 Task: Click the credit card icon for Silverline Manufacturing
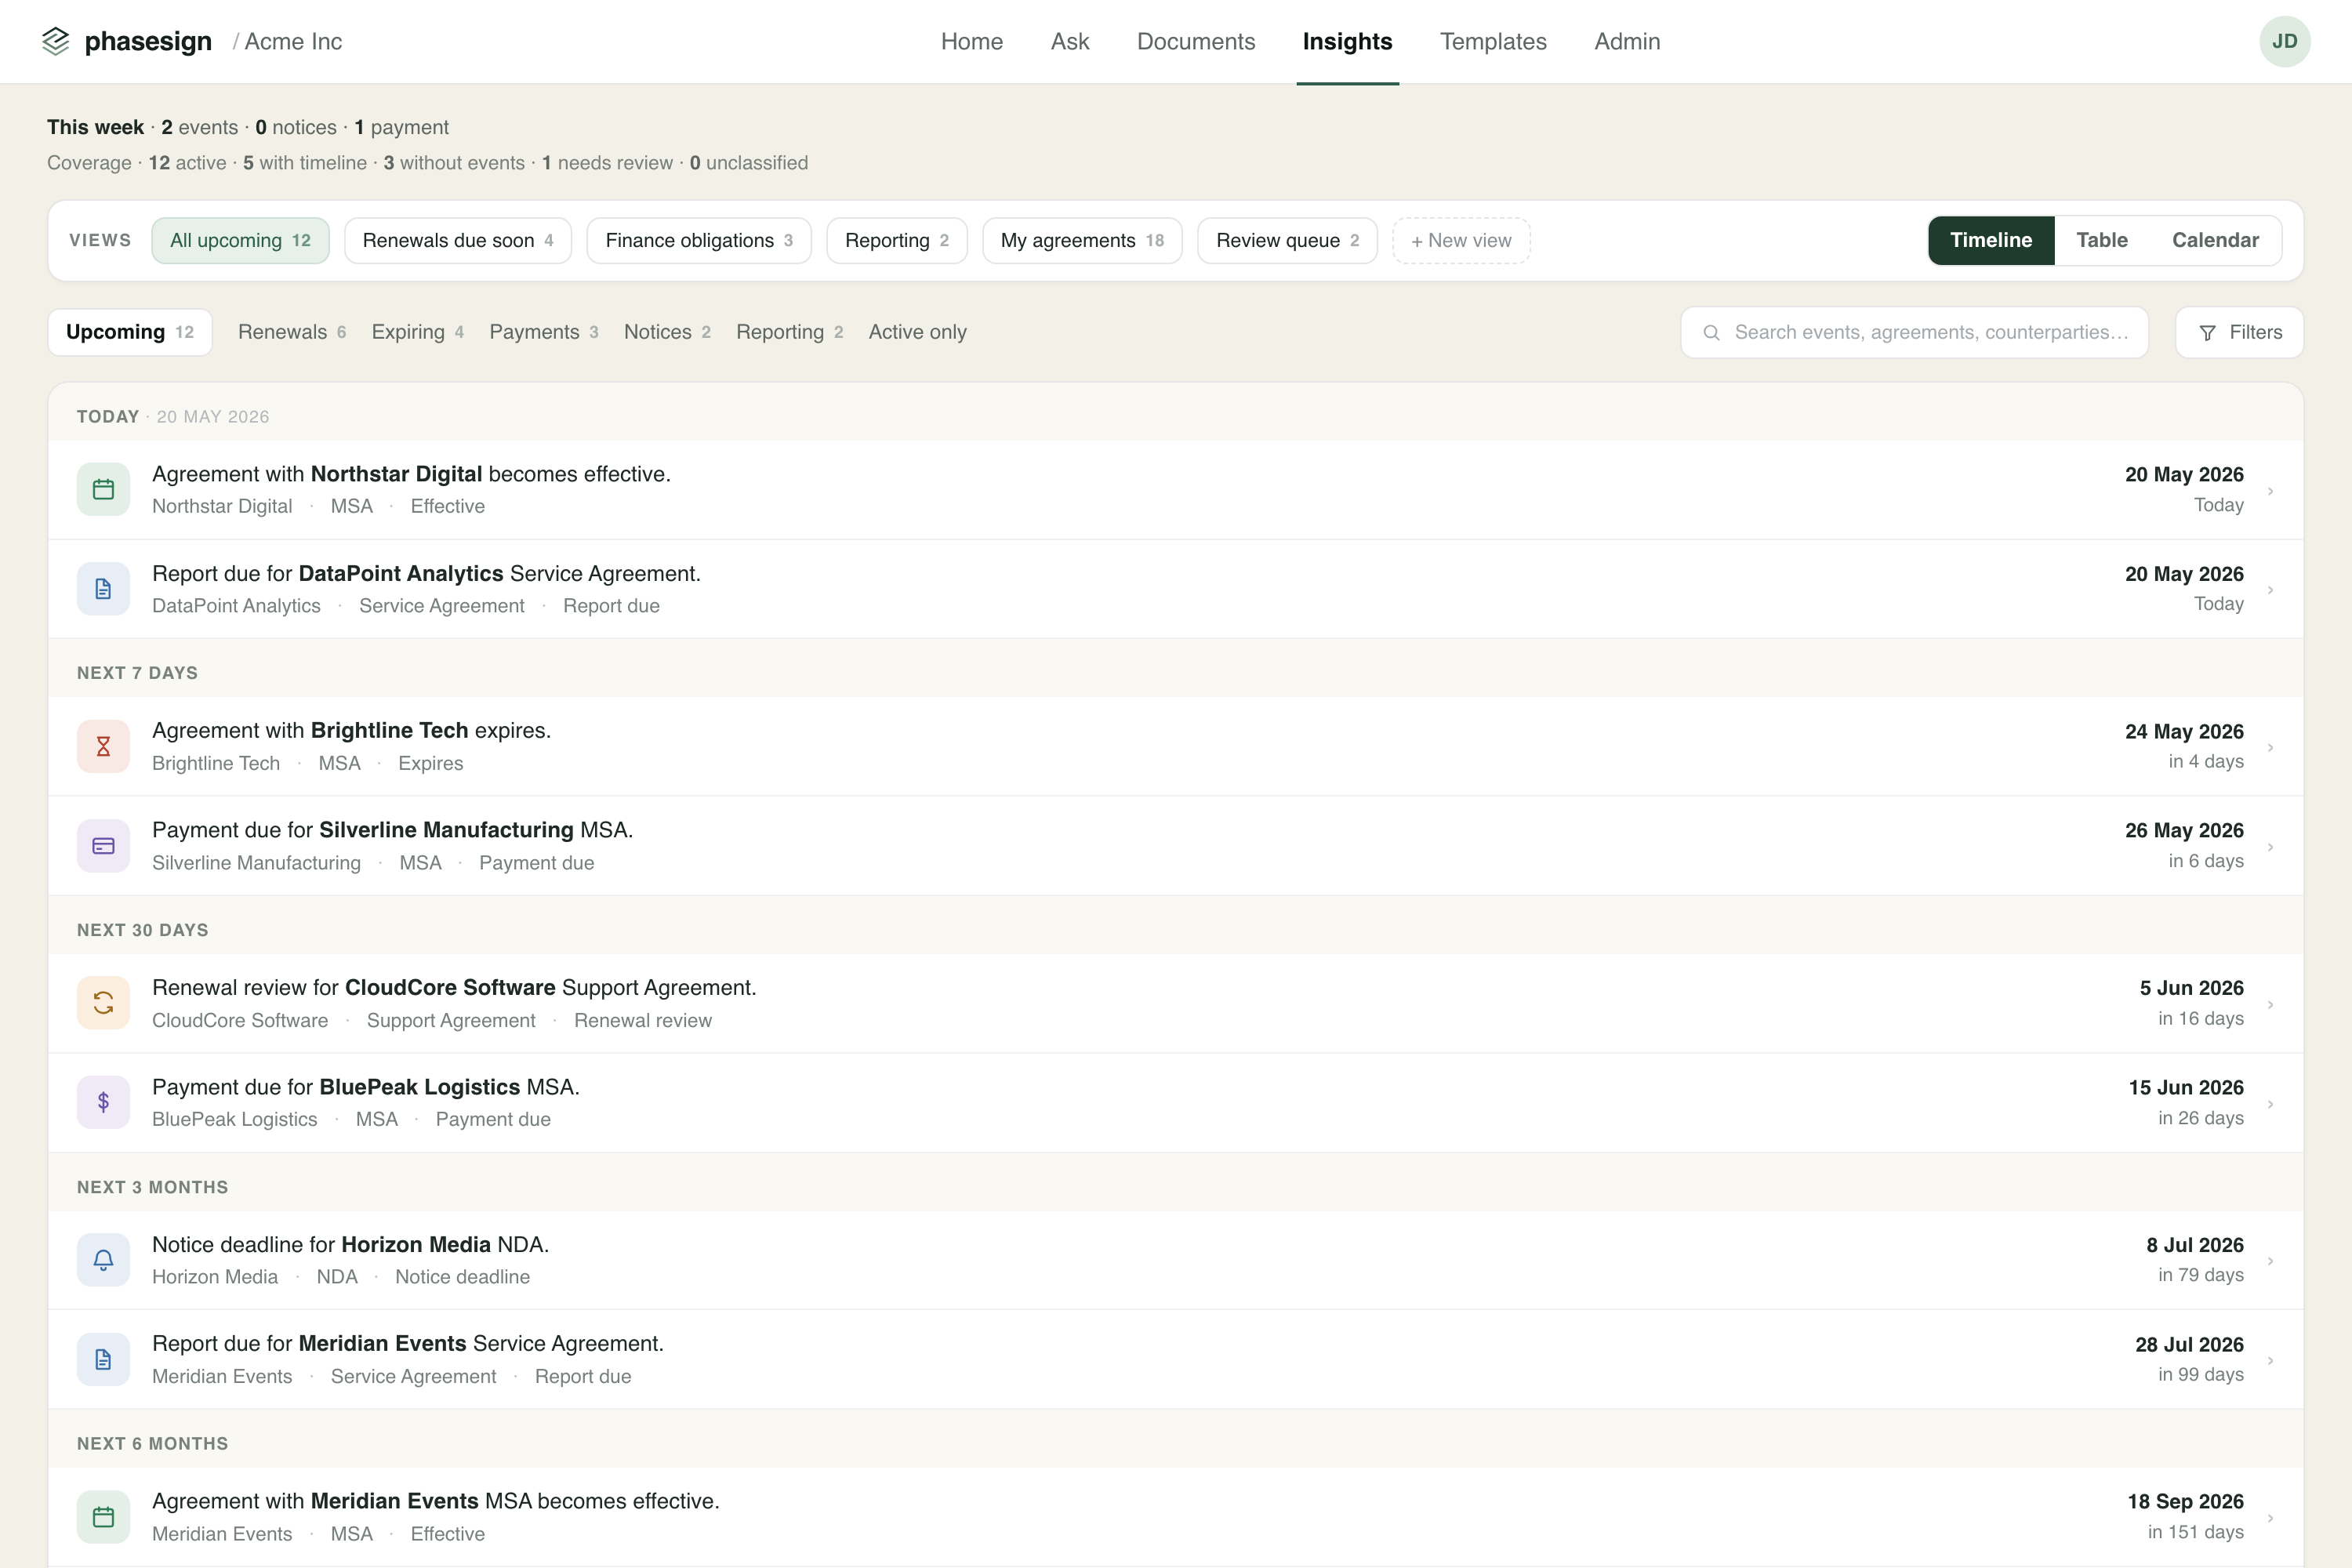(103, 846)
